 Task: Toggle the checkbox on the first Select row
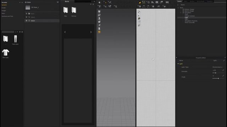click(29, 17)
